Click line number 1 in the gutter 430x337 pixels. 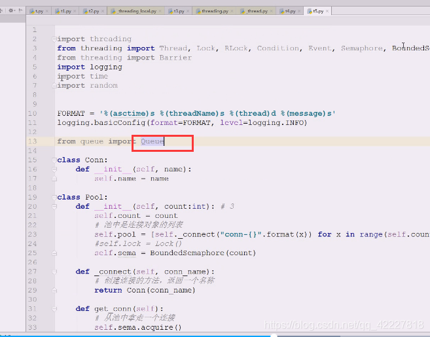pyautogui.click(x=35, y=29)
